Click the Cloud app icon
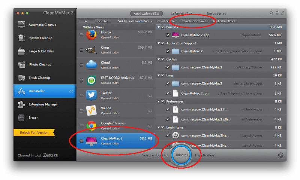 [x=91, y=64]
